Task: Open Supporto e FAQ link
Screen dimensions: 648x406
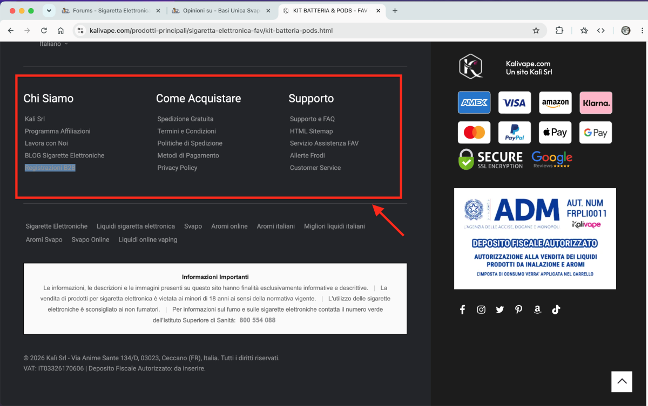Action: pyautogui.click(x=312, y=119)
